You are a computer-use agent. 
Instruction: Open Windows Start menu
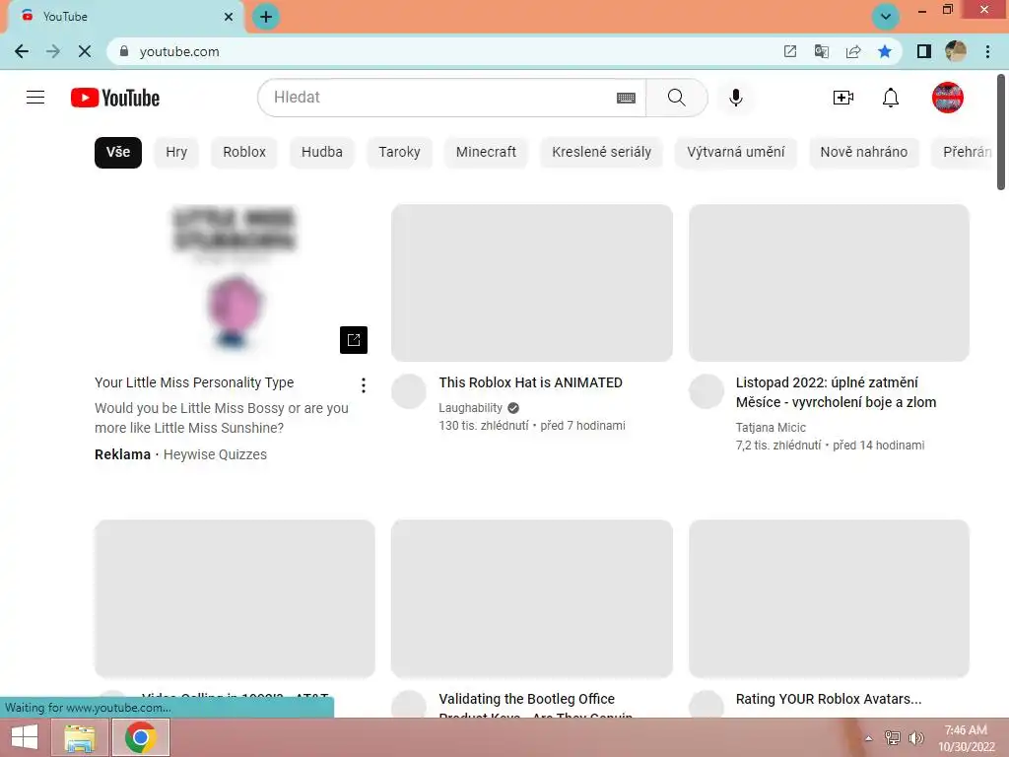click(24, 737)
